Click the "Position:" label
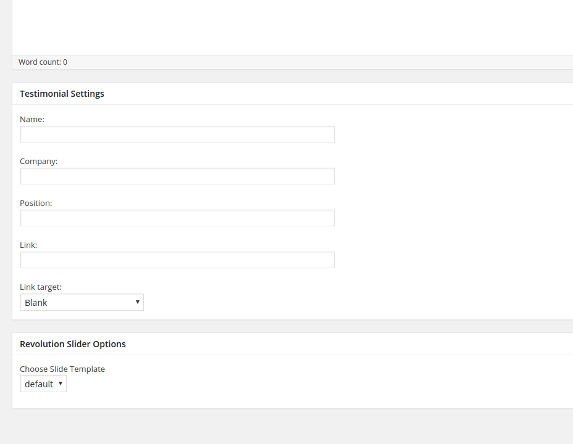This screenshot has height=444, width=573. click(x=36, y=203)
